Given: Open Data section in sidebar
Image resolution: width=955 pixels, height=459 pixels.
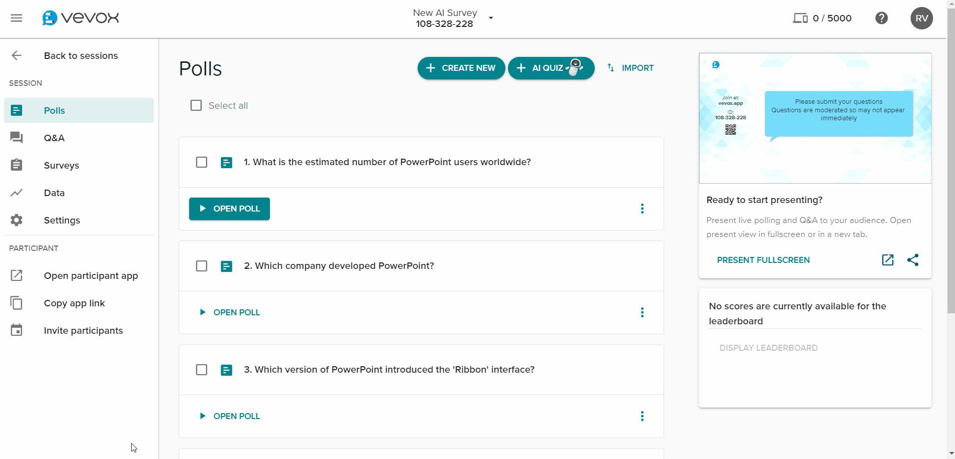Looking at the screenshot, I should click(79, 193).
